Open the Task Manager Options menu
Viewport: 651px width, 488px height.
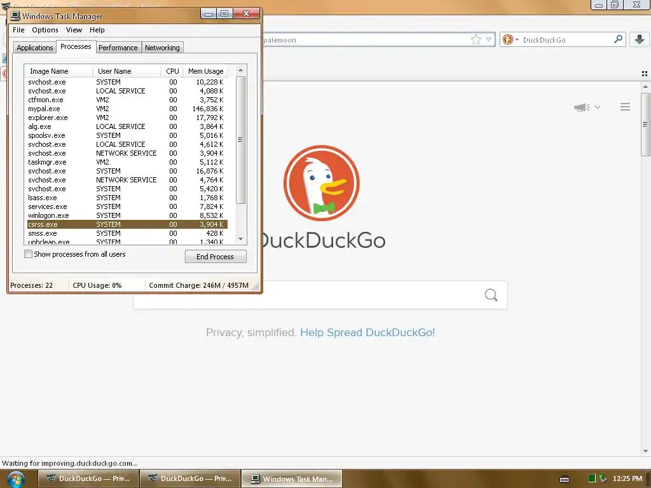coord(45,30)
